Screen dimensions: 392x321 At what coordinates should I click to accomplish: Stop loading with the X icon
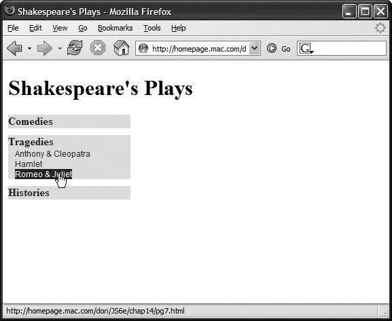point(98,48)
